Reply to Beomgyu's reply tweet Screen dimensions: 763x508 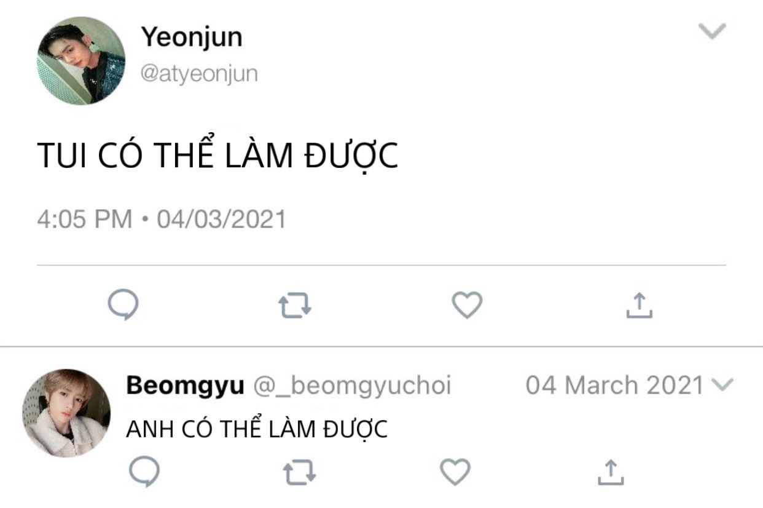[x=145, y=472]
